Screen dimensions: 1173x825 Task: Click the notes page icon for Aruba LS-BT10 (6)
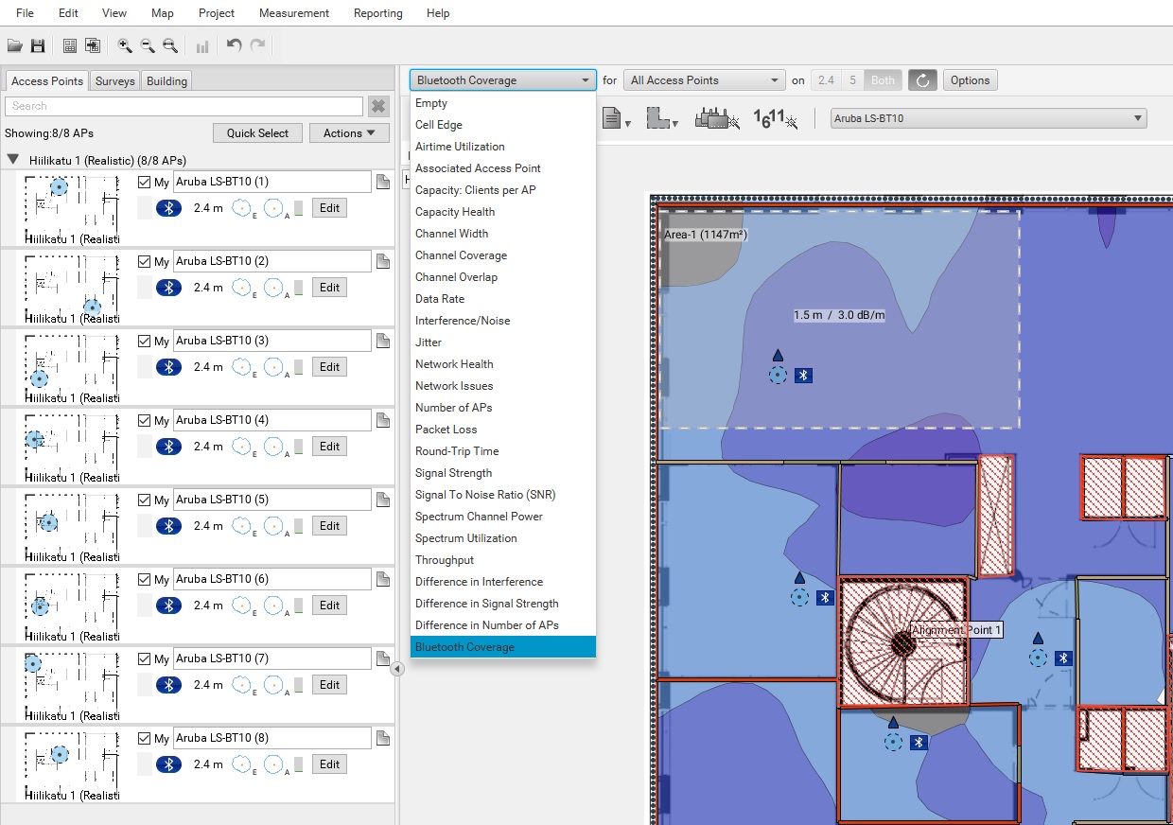click(383, 579)
